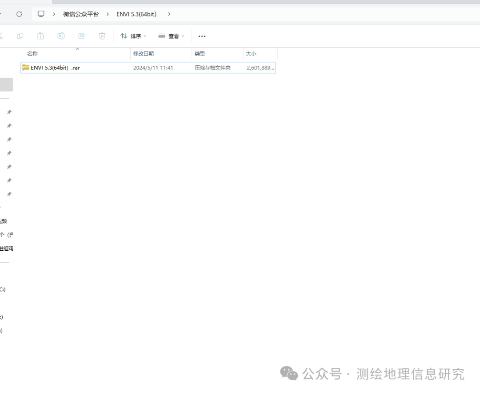Image resolution: width=480 pixels, height=393 pixels.
Task: Click the ENVI 5.3(64bit) .rar archive icon
Action: click(x=25, y=68)
